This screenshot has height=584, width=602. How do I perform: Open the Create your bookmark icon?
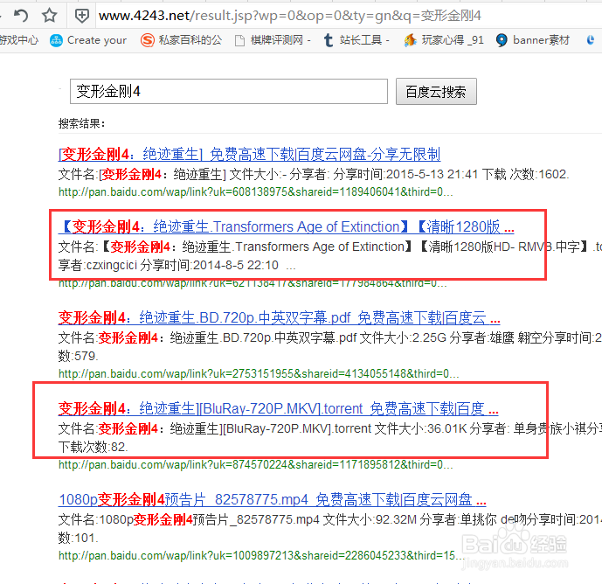point(56,40)
